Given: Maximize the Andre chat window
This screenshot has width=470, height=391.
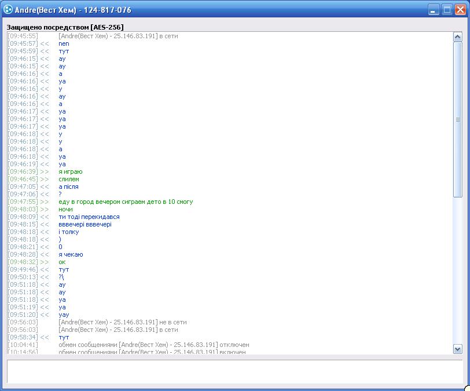Looking at the screenshot, I should click(447, 10).
